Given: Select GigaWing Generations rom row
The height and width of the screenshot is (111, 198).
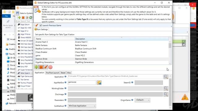Looking at the screenshot, I should tap(102, 62).
